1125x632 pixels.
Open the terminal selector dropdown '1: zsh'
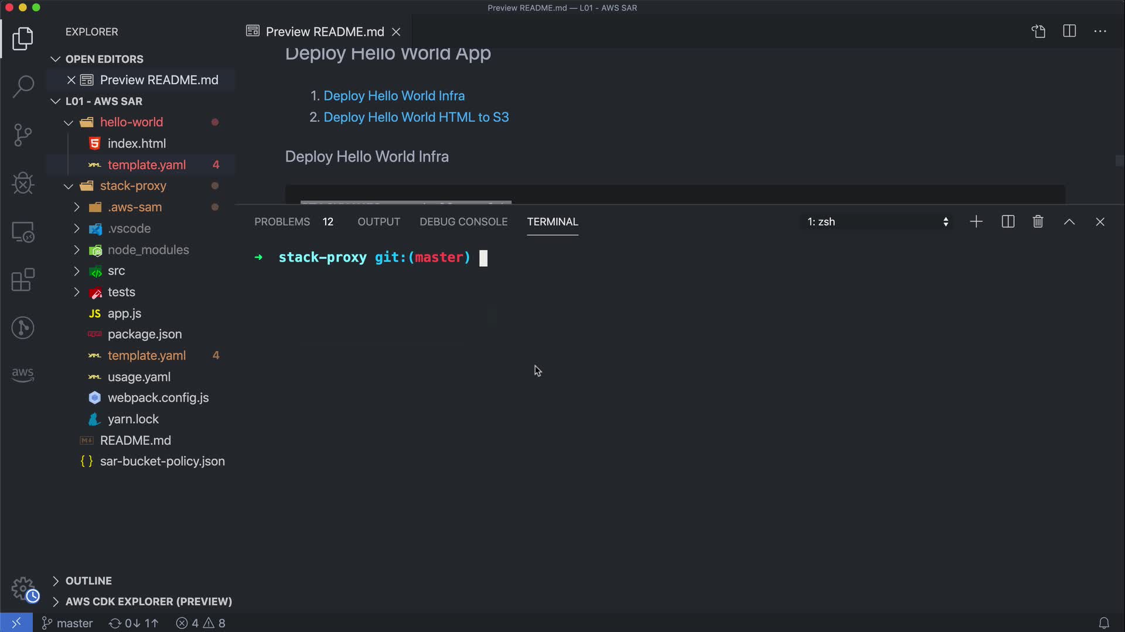tap(877, 222)
